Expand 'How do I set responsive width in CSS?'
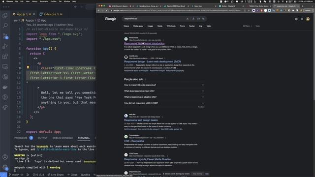 164,103
